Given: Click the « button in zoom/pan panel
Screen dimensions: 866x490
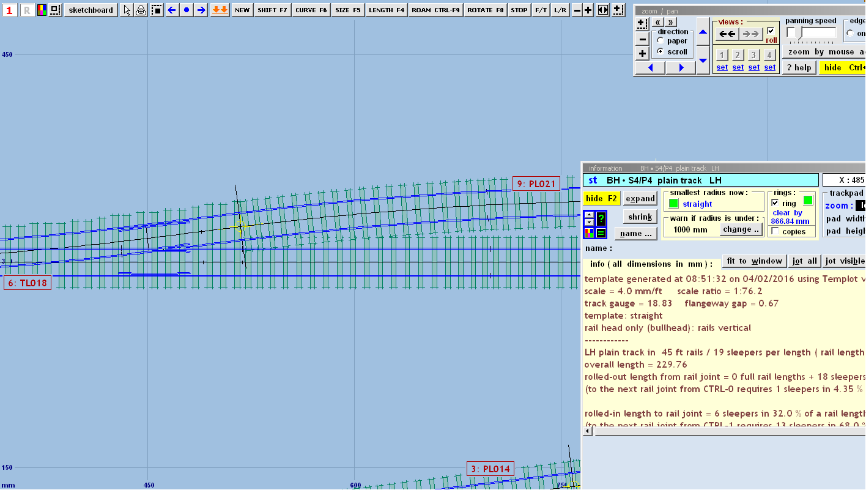Looking at the screenshot, I should click(x=658, y=22).
